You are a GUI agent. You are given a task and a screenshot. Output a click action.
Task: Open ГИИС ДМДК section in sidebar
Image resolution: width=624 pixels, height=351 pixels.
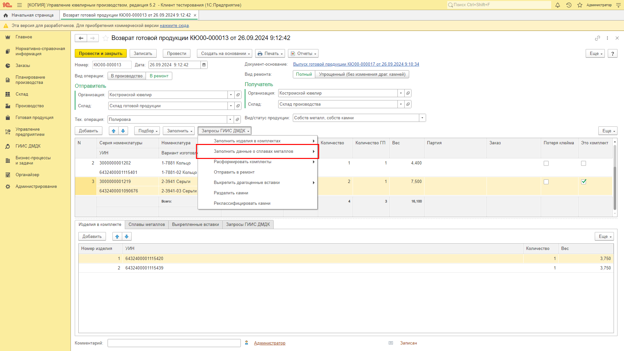[x=28, y=146]
